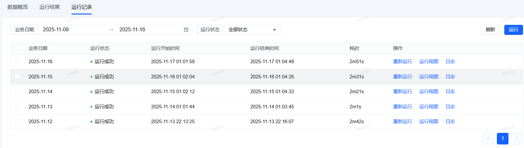
Task: Click the 运行状态 filter label
Action: coord(210,30)
